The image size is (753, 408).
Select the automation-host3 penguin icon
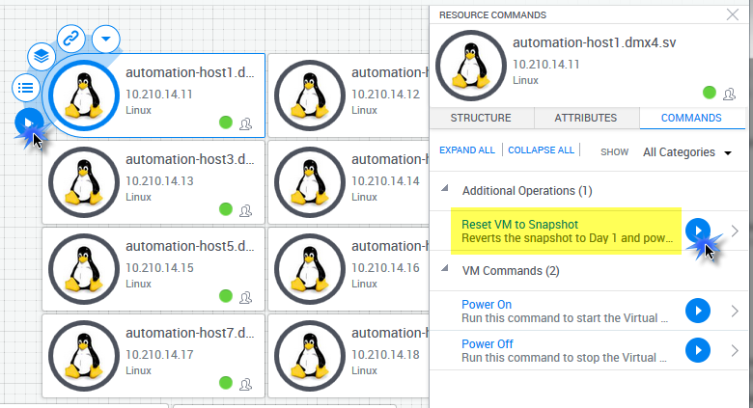click(x=84, y=182)
